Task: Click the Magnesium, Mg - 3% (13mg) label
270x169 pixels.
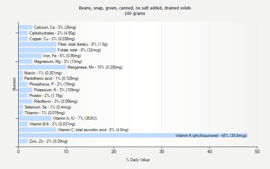Action: point(58,62)
